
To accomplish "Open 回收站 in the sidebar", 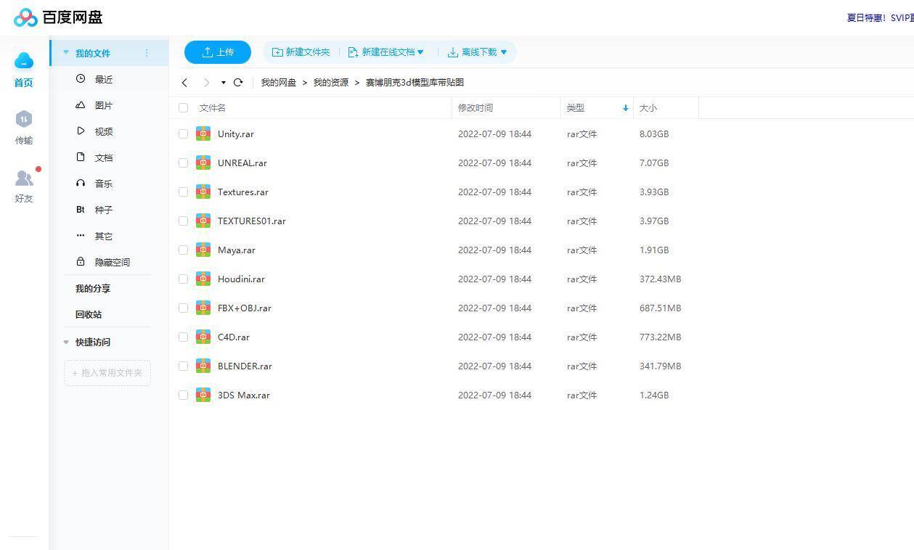I will pos(89,314).
